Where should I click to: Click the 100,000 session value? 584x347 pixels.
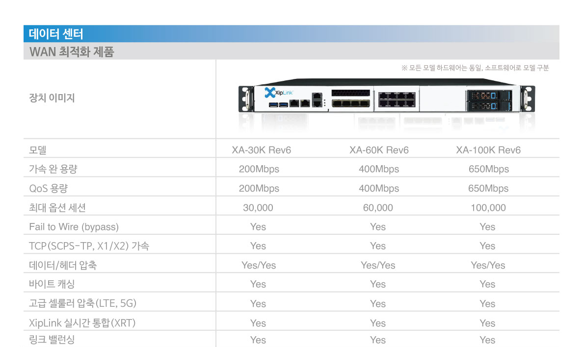coord(488,207)
